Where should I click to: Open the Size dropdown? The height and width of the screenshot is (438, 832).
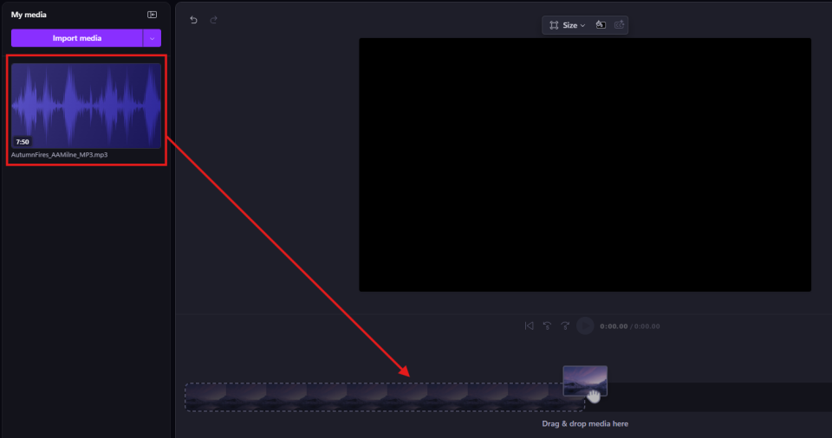coord(567,25)
